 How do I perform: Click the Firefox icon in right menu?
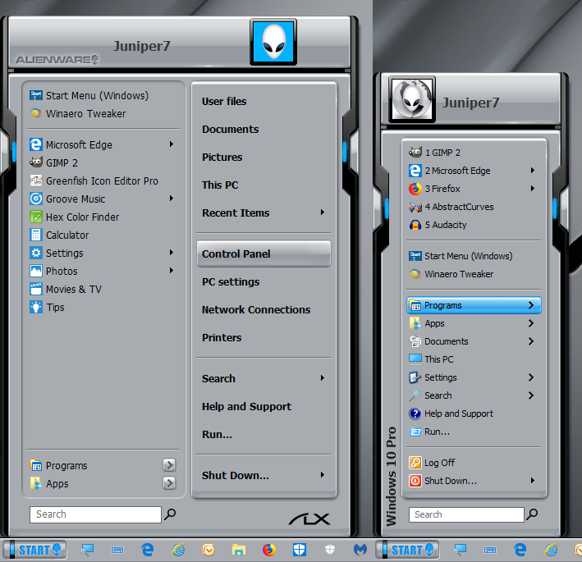(x=415, y=189)
